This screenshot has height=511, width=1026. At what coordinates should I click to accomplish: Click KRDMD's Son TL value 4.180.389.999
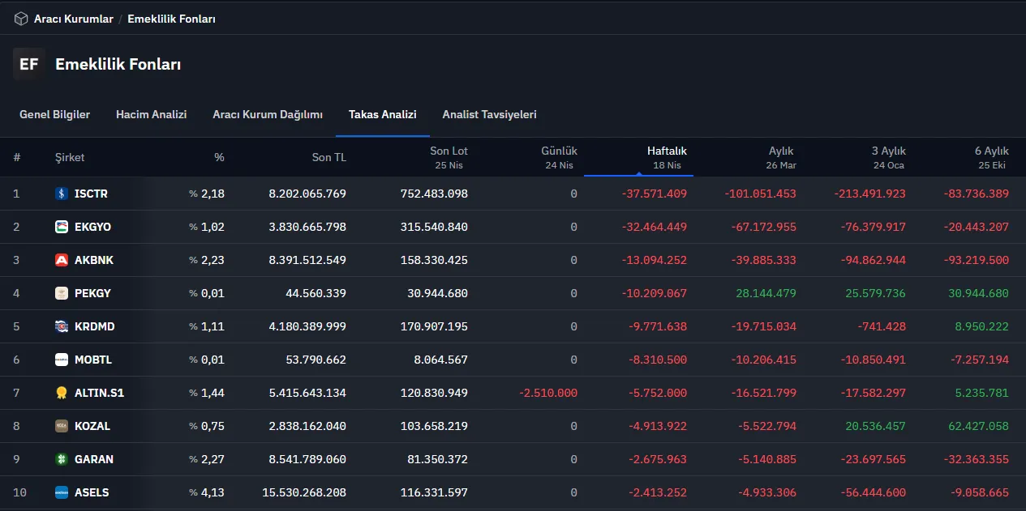[x=307, y=326]
